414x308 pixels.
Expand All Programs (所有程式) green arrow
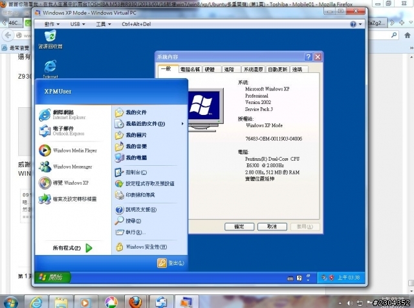point(89,248)
